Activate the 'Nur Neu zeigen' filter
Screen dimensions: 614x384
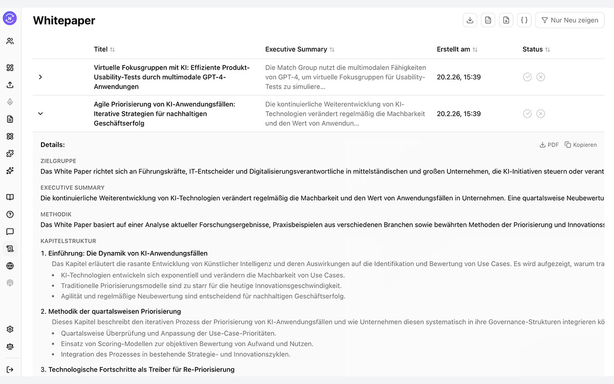[569, 20]
